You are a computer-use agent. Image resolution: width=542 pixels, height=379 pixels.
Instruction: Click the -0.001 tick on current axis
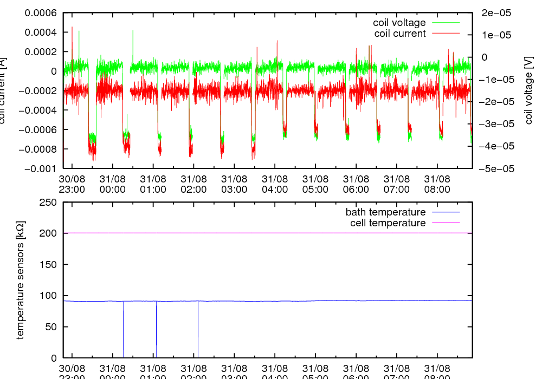[41, 169]
